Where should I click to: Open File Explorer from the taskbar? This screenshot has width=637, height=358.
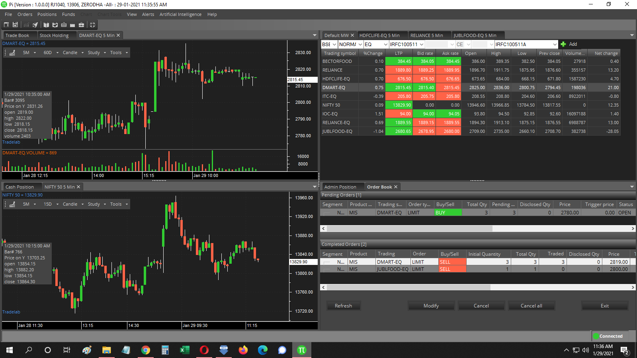coord(106,350)
